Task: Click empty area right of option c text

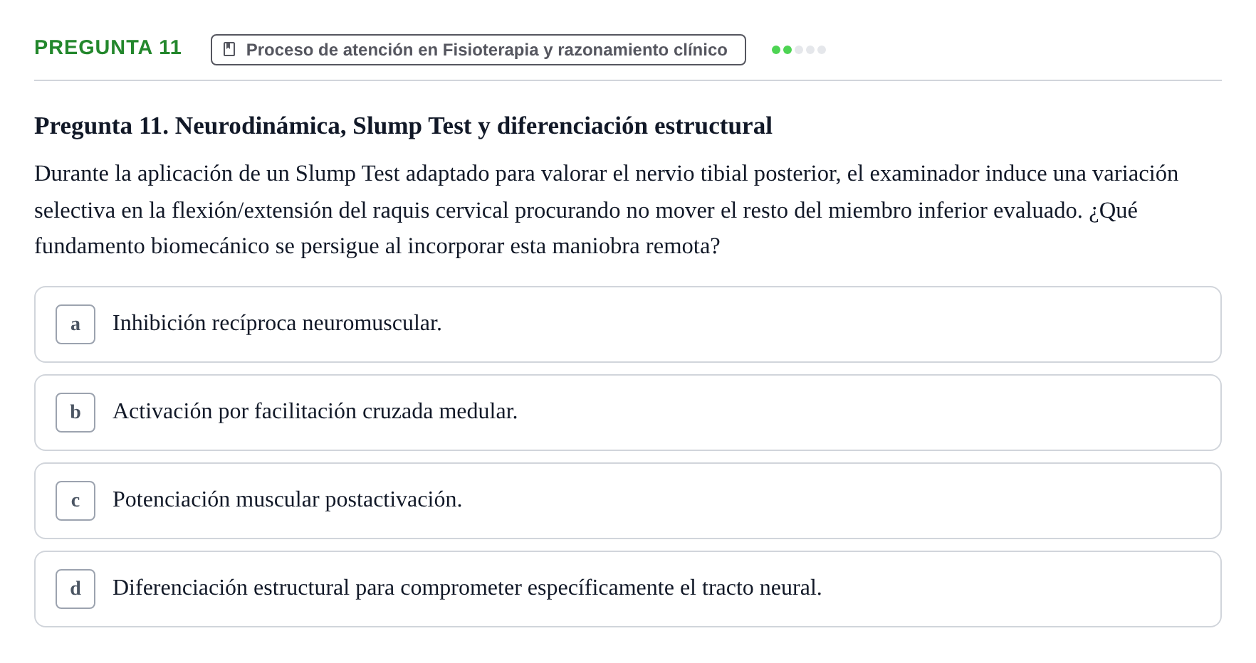Action: point(840,501)
